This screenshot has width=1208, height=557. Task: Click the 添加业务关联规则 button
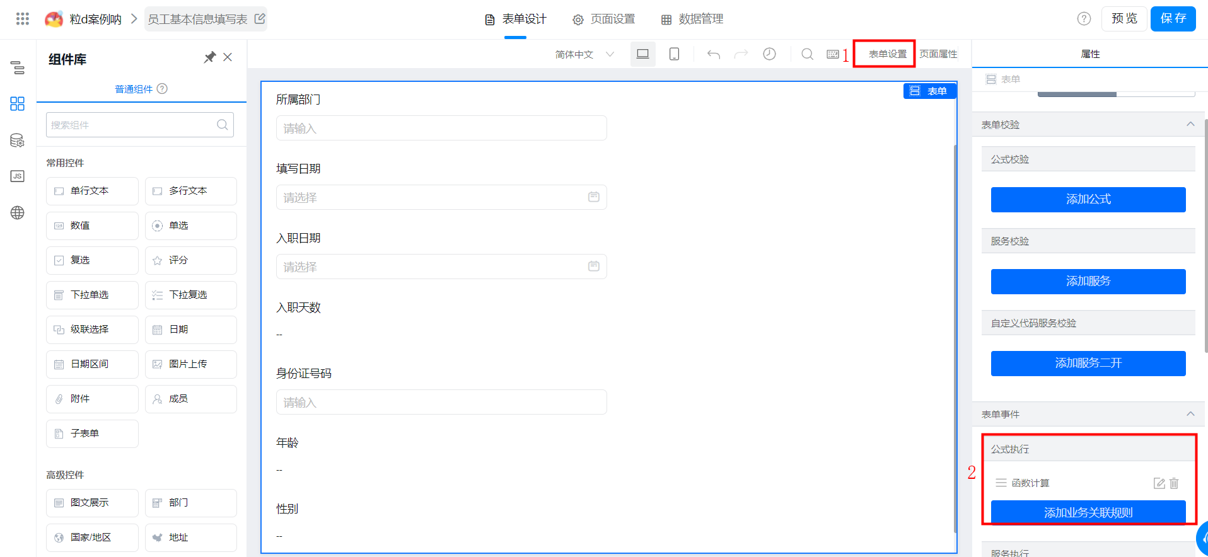[x=1088, y=512]
